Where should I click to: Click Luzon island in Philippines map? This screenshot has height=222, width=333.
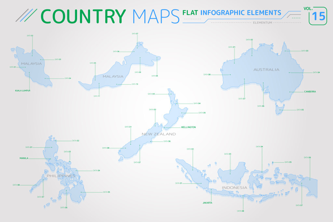53,150
